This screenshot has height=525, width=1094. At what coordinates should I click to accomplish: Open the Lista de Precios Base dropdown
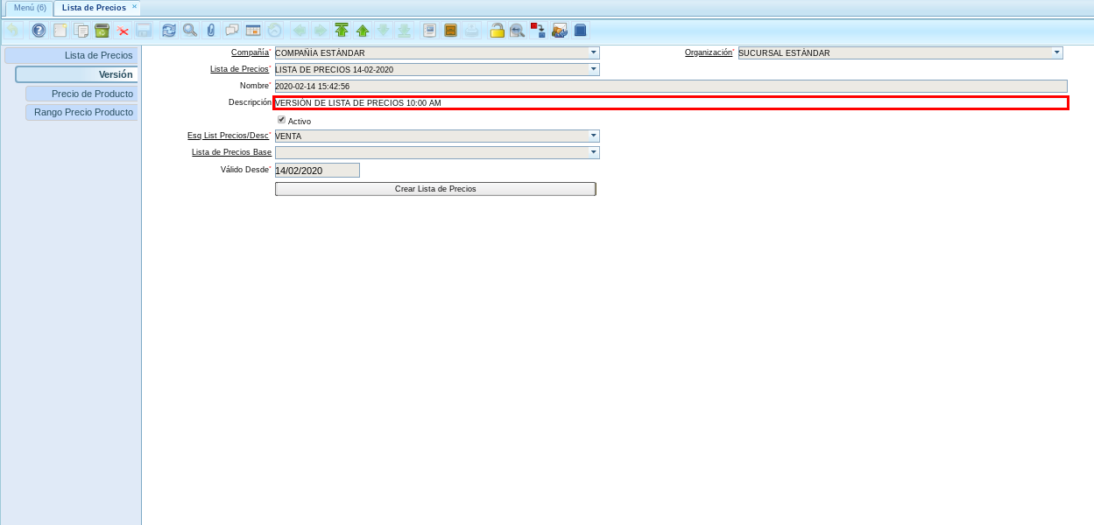point(594,152)
